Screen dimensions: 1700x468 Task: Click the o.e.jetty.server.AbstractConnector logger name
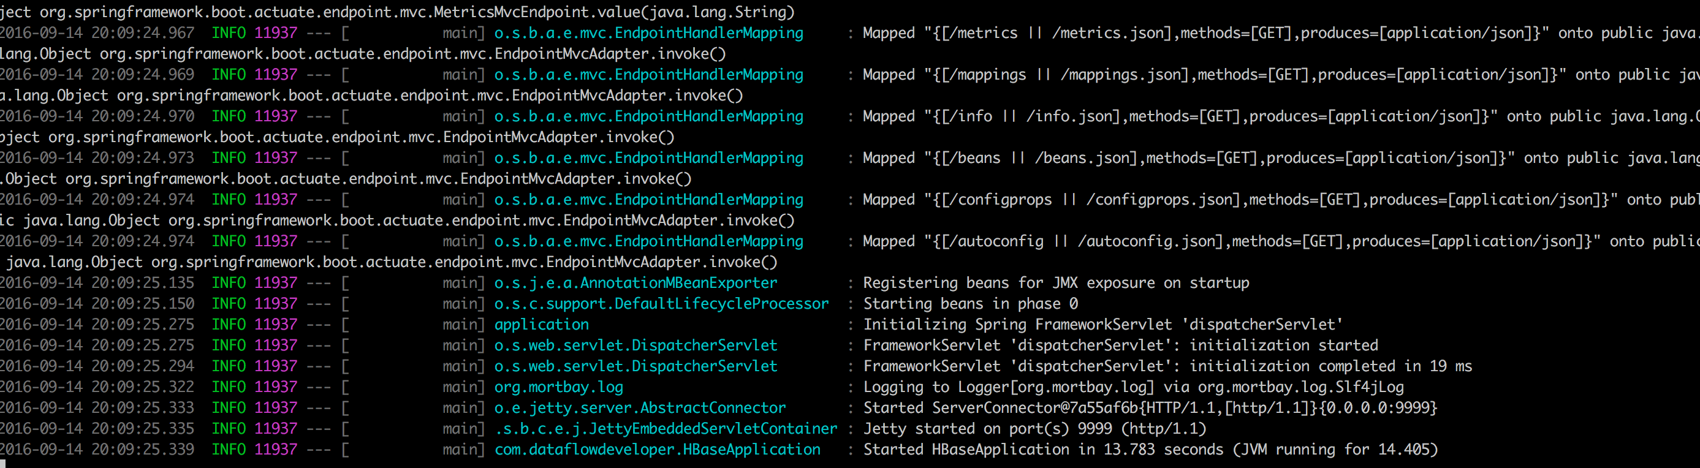pyautogui.click(x=639, y=408)
